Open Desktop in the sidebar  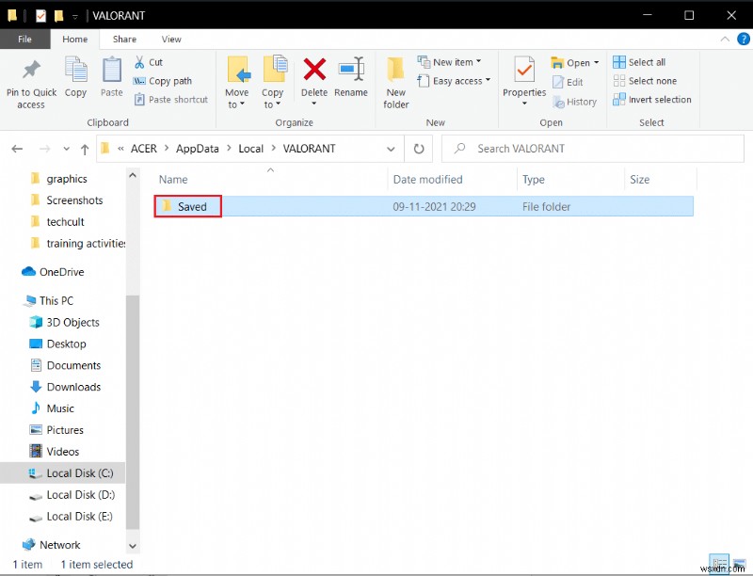click(x=57, y=344)
